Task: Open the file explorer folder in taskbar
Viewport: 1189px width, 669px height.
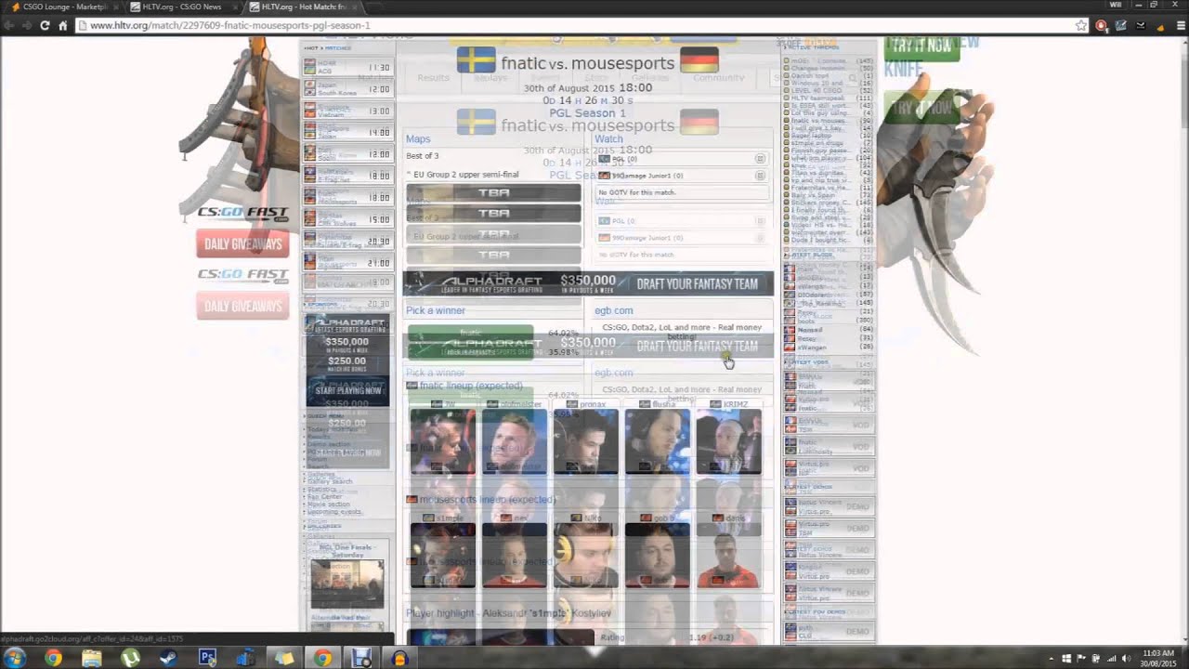Action: coord(91,658)
